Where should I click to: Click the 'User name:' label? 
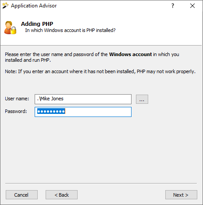pyautogui.click(x=17, y=99)
